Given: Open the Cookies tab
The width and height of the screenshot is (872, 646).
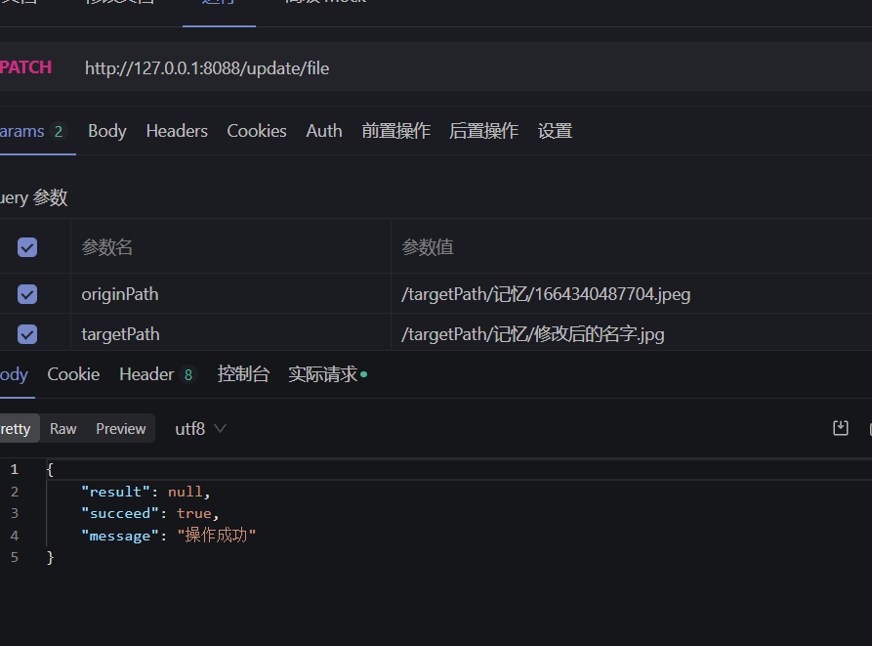Looking at the screenshot, I should [x=256, y=130].
